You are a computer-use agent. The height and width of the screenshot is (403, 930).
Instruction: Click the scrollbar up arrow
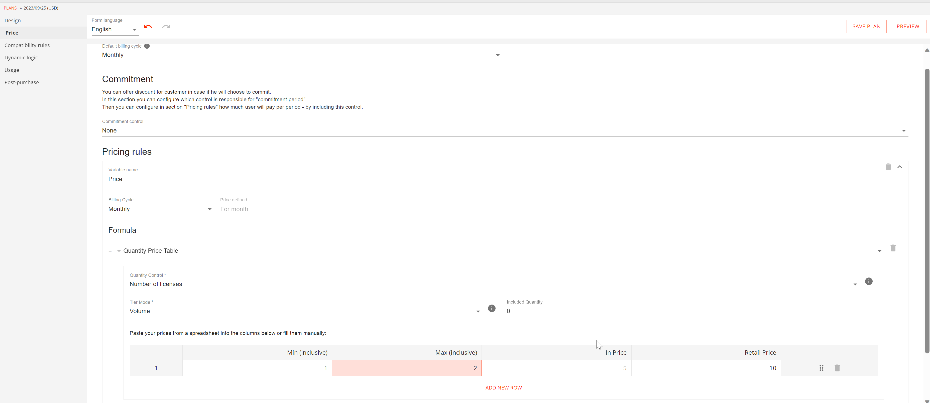pyautogui.click(x=927, y=50)
